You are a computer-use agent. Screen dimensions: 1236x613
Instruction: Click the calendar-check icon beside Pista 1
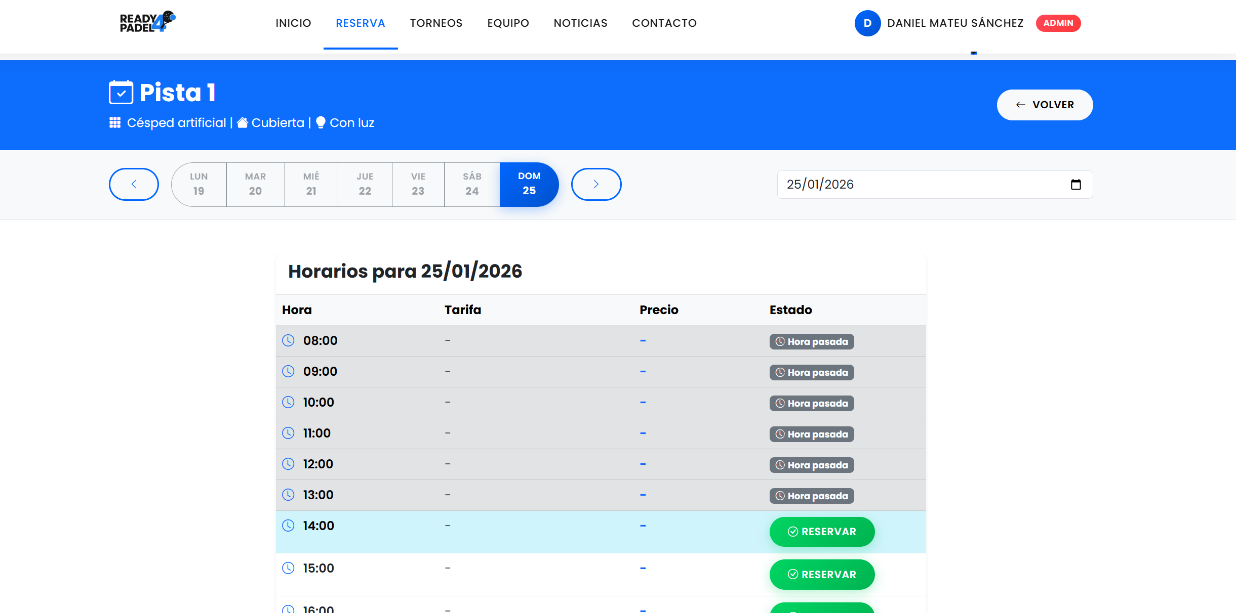[121, 93]
